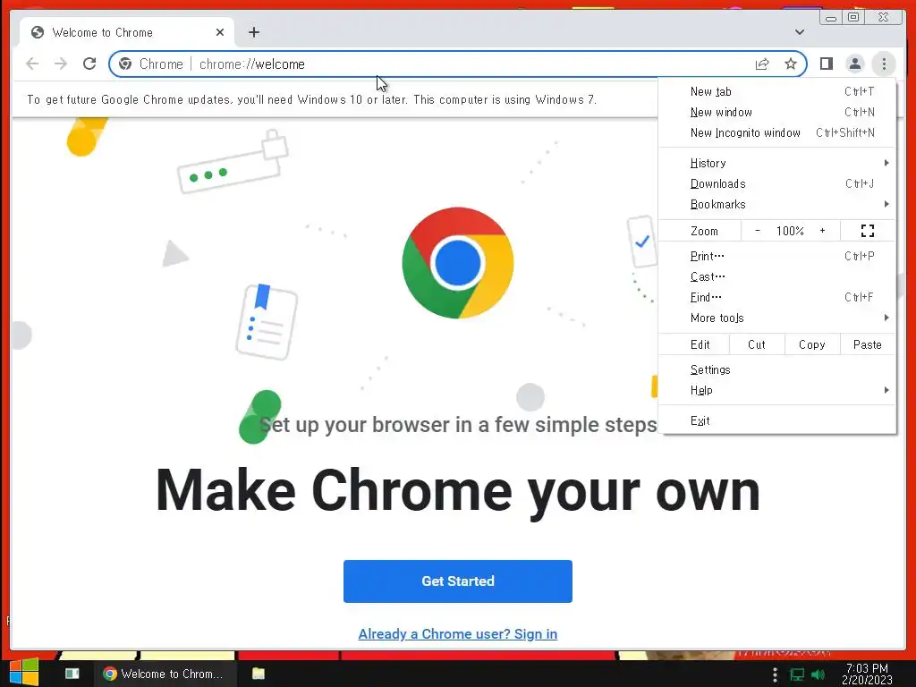Expand the More tools submenu
Viewport: 916px width, 687px height.
[x=777, y=318]
